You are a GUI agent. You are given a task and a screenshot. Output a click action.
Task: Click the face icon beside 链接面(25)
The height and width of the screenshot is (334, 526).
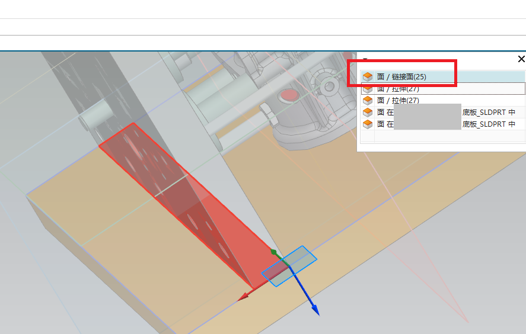coord(367,77)
